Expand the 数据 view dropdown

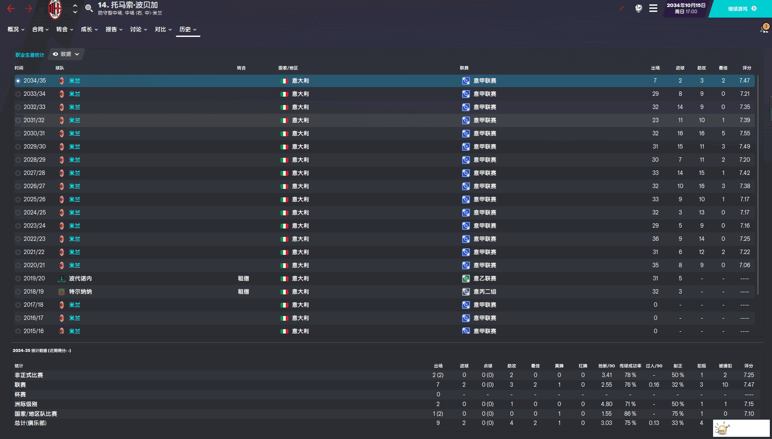tap(66, 54)
